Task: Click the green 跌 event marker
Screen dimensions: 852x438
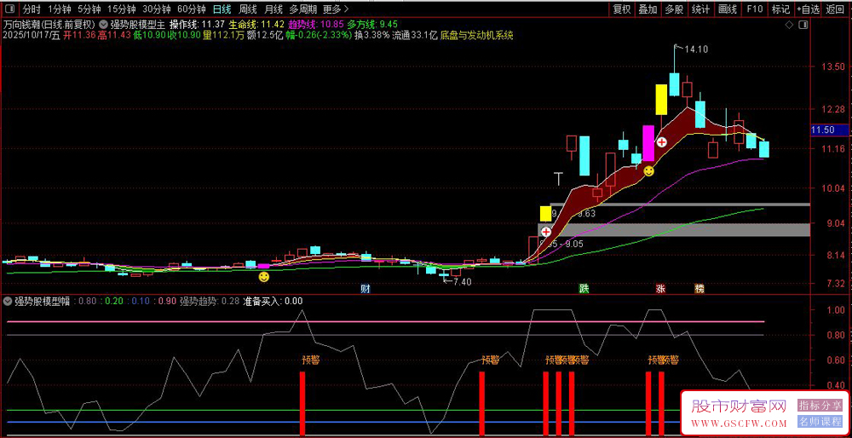Action: click(x=584, y=288)
